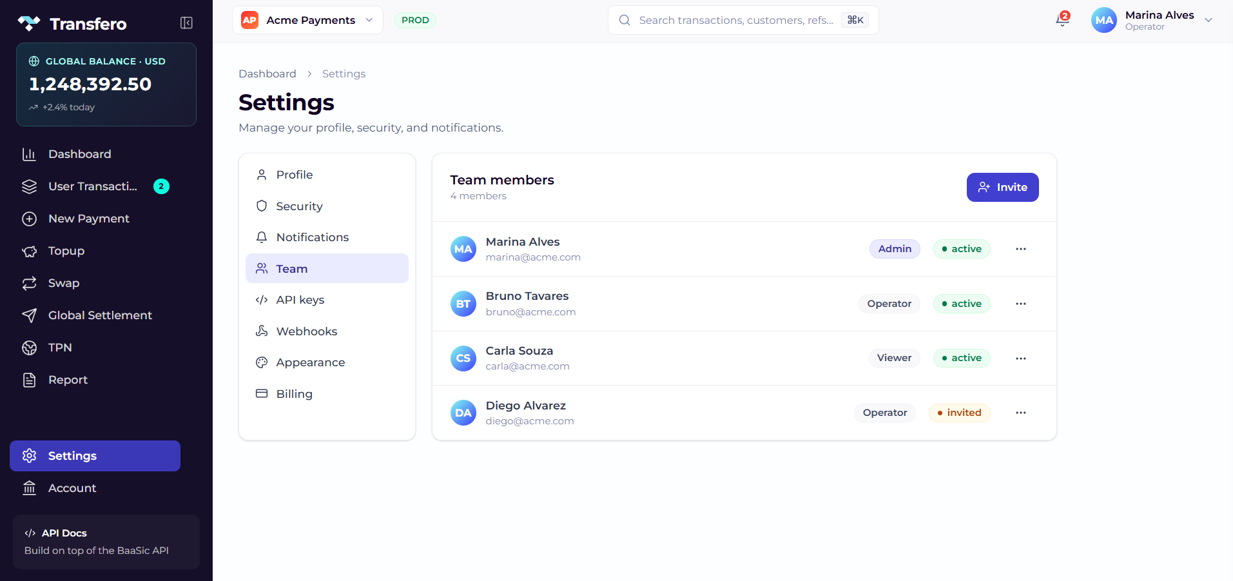
Task: Click the globe icon beside Global Balance
Action: tap(34, 61)
